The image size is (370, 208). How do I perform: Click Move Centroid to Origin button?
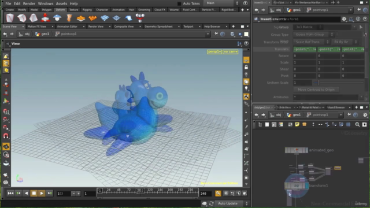(316, 90)
